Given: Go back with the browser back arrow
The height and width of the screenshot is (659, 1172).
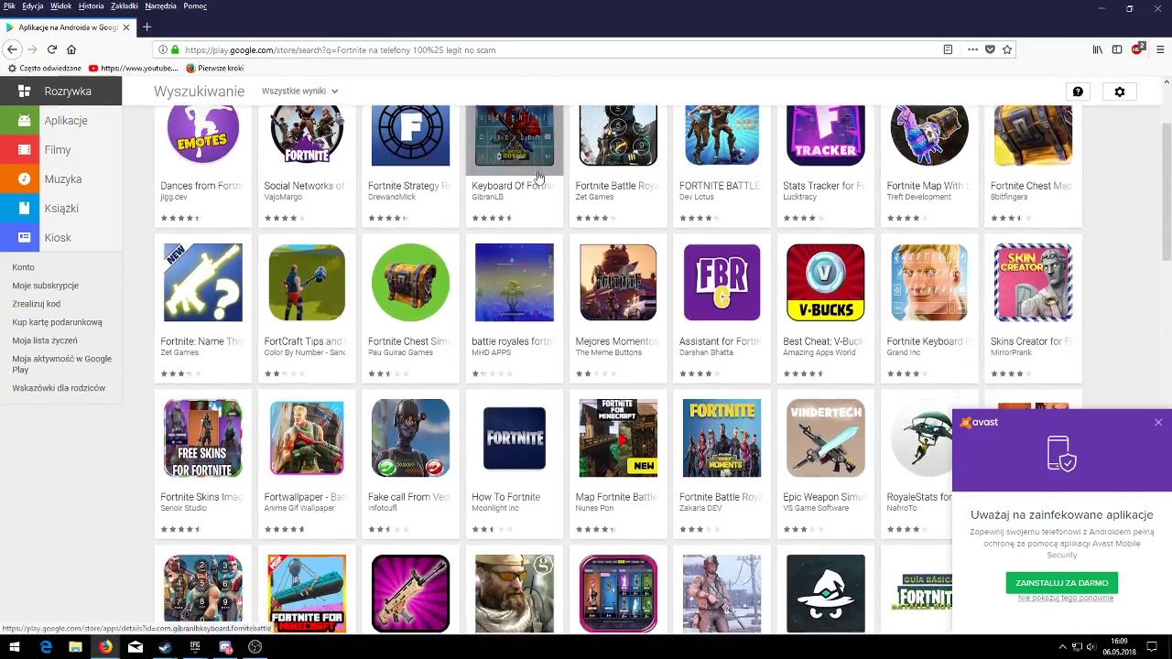Looking at the screenshot, I should point(13,49).
